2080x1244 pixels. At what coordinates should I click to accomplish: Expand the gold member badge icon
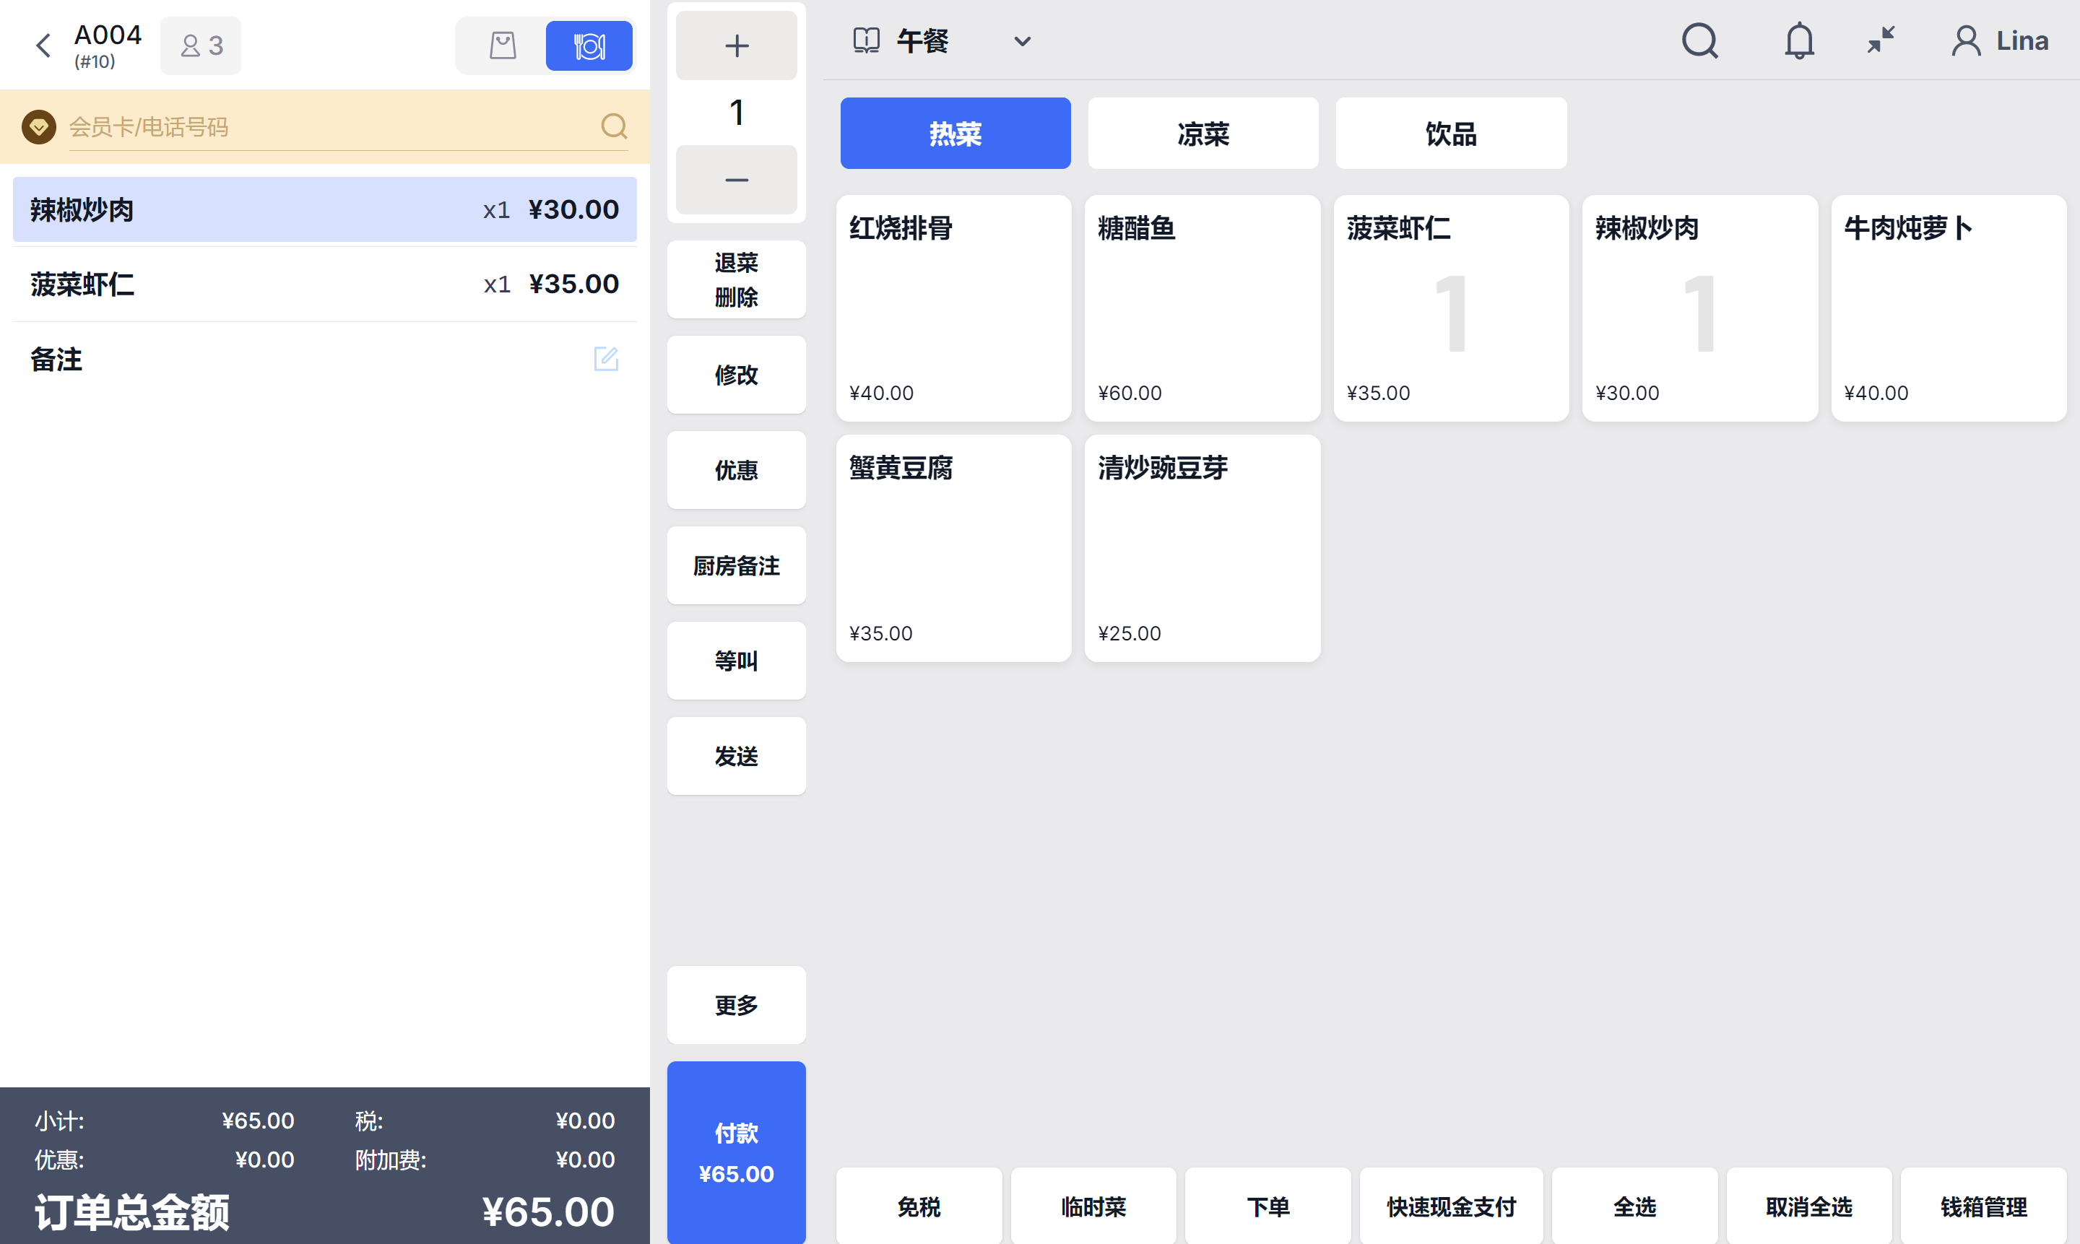[38, 126]
